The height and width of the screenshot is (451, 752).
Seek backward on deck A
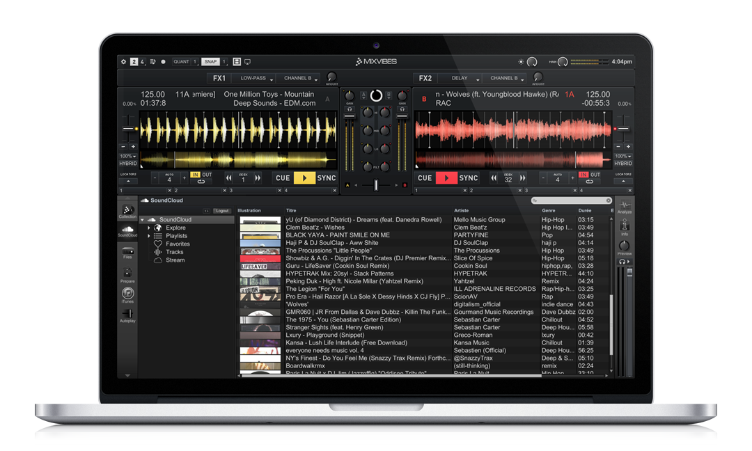pos(229,178)
